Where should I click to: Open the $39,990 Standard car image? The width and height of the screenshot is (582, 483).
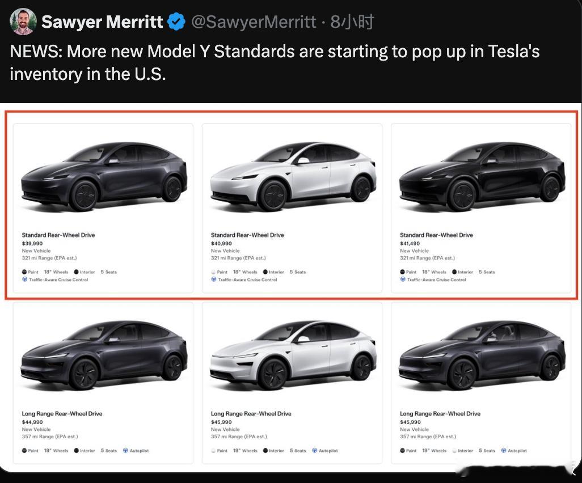pos(103,176)
